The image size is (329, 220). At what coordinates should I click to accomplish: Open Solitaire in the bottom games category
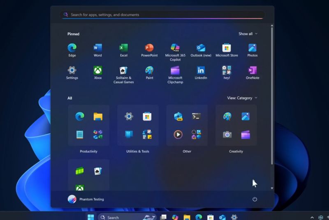pyautogui.click(x=98, y=171)
